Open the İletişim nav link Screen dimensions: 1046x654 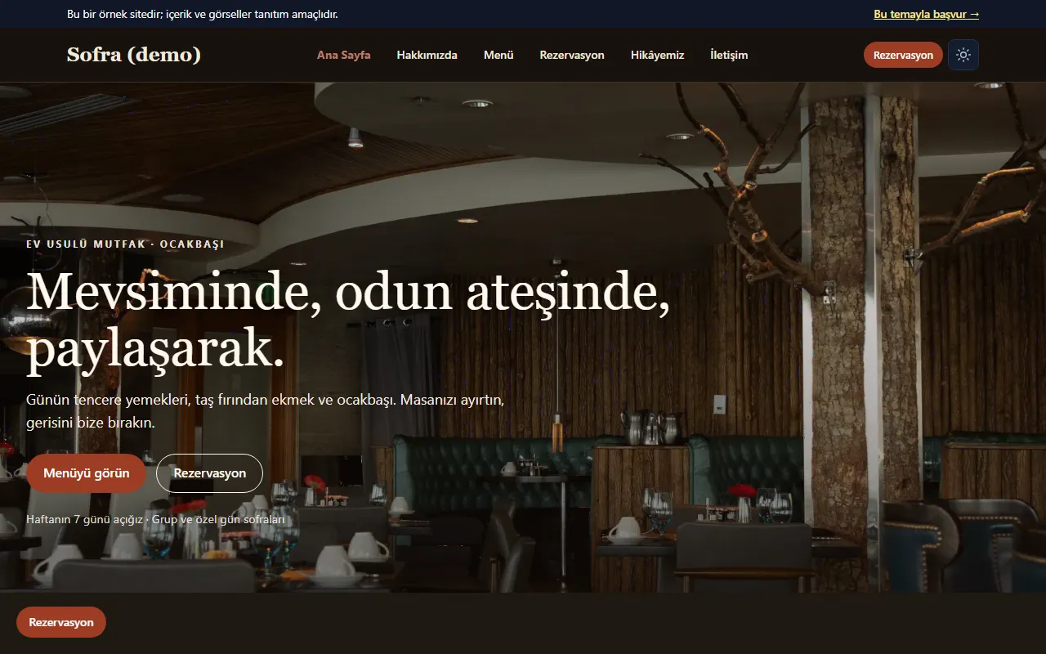[729, 55]
